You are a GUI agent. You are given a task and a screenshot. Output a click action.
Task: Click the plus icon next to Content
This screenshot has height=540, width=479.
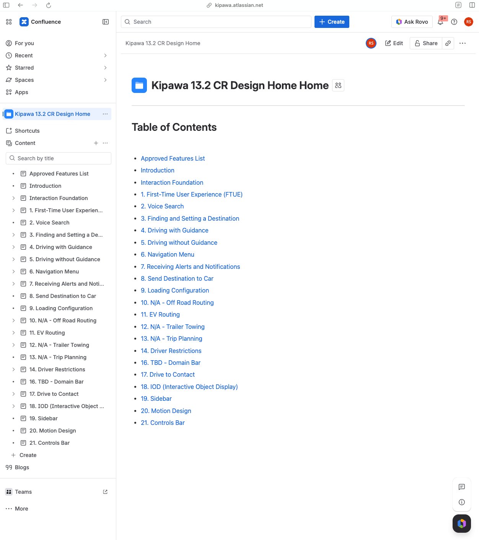(96, 143)
